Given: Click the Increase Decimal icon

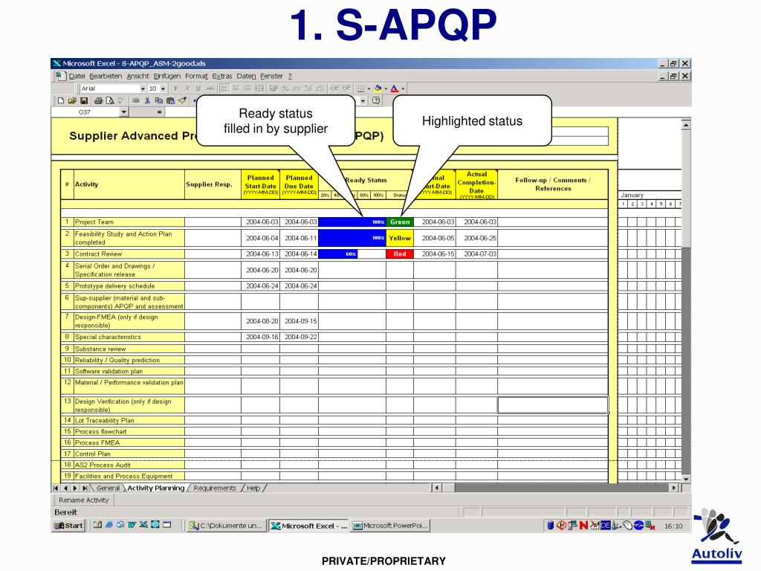Looking at the screenshot, I should pos(308,88).
